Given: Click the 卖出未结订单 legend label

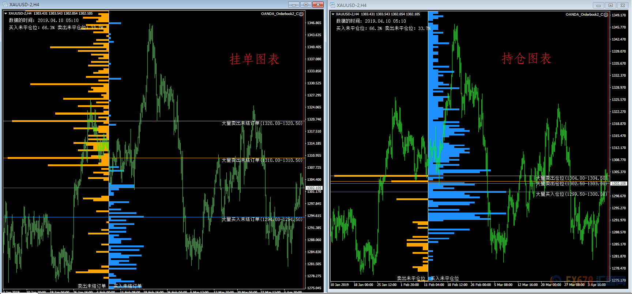Looking at the screenshot, I should pyautogui.click(x=92, y=286).
